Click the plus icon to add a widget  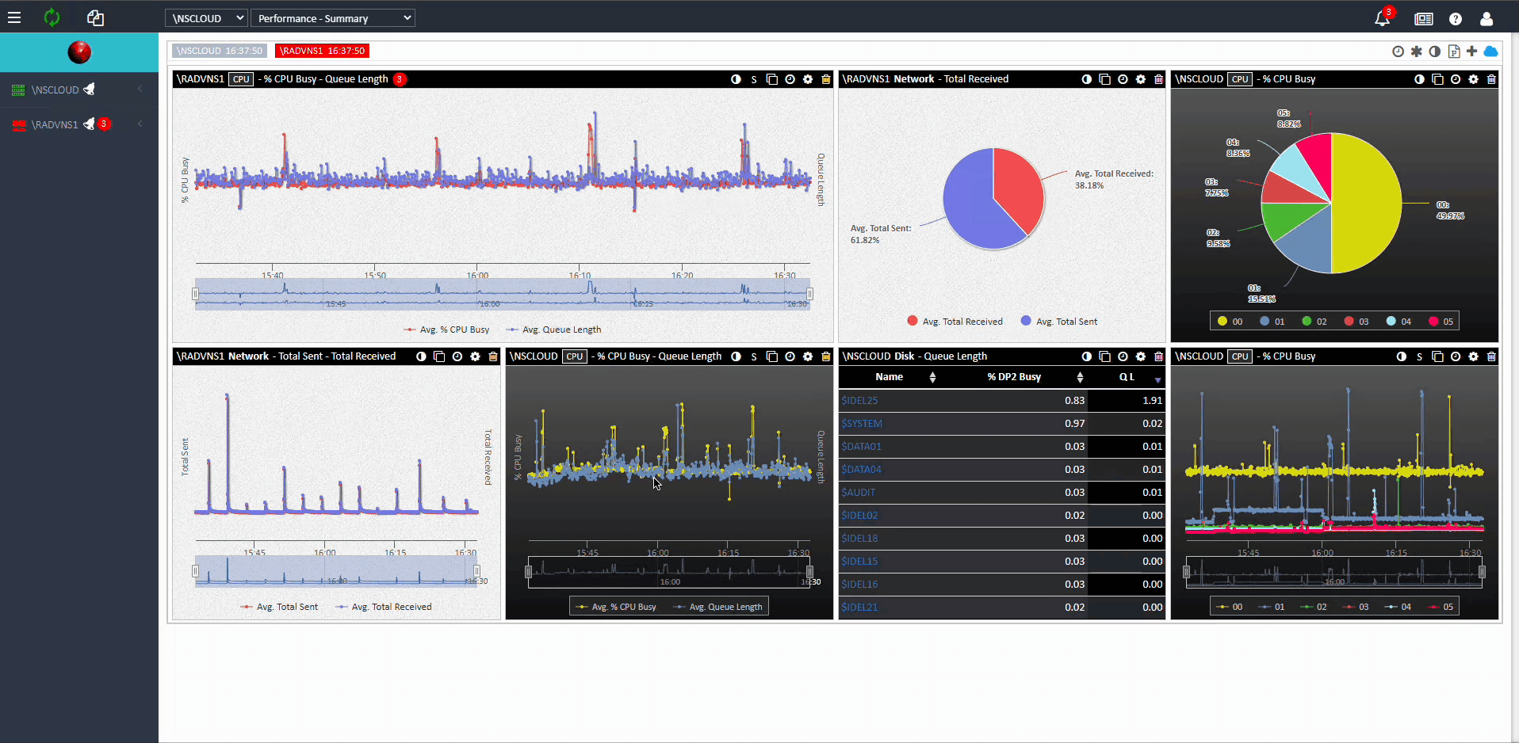(1472, 51)
